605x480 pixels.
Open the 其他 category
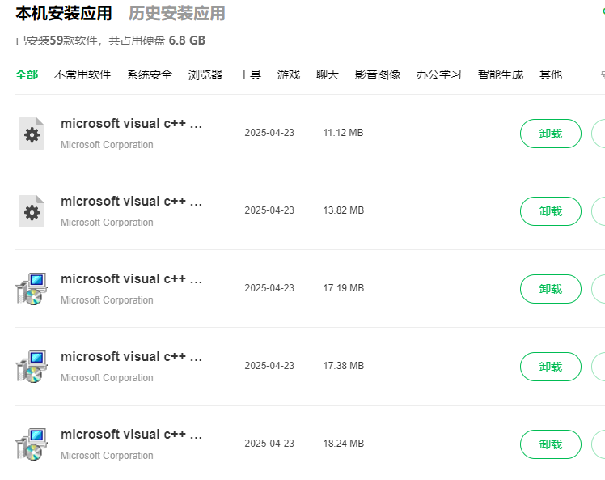pos(551,74)
